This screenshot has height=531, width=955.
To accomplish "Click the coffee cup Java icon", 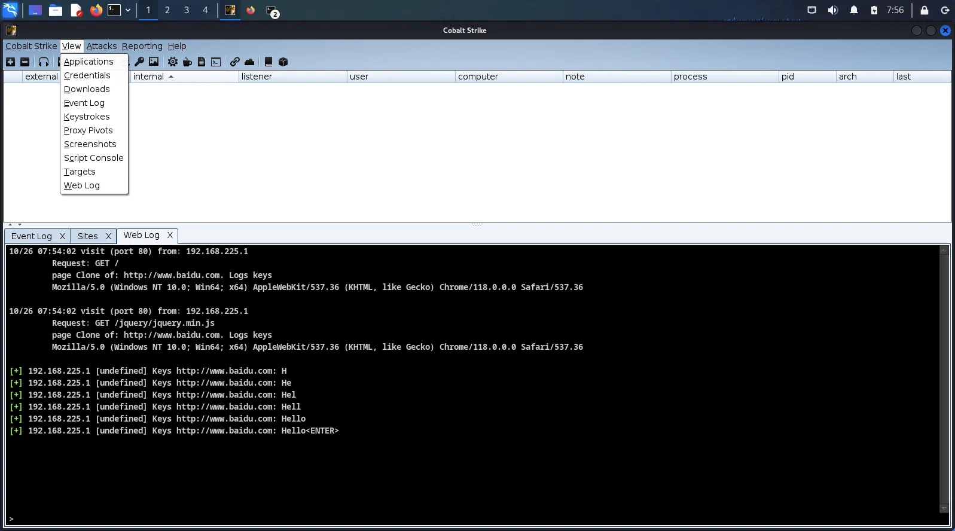I will tap(187, 62).
